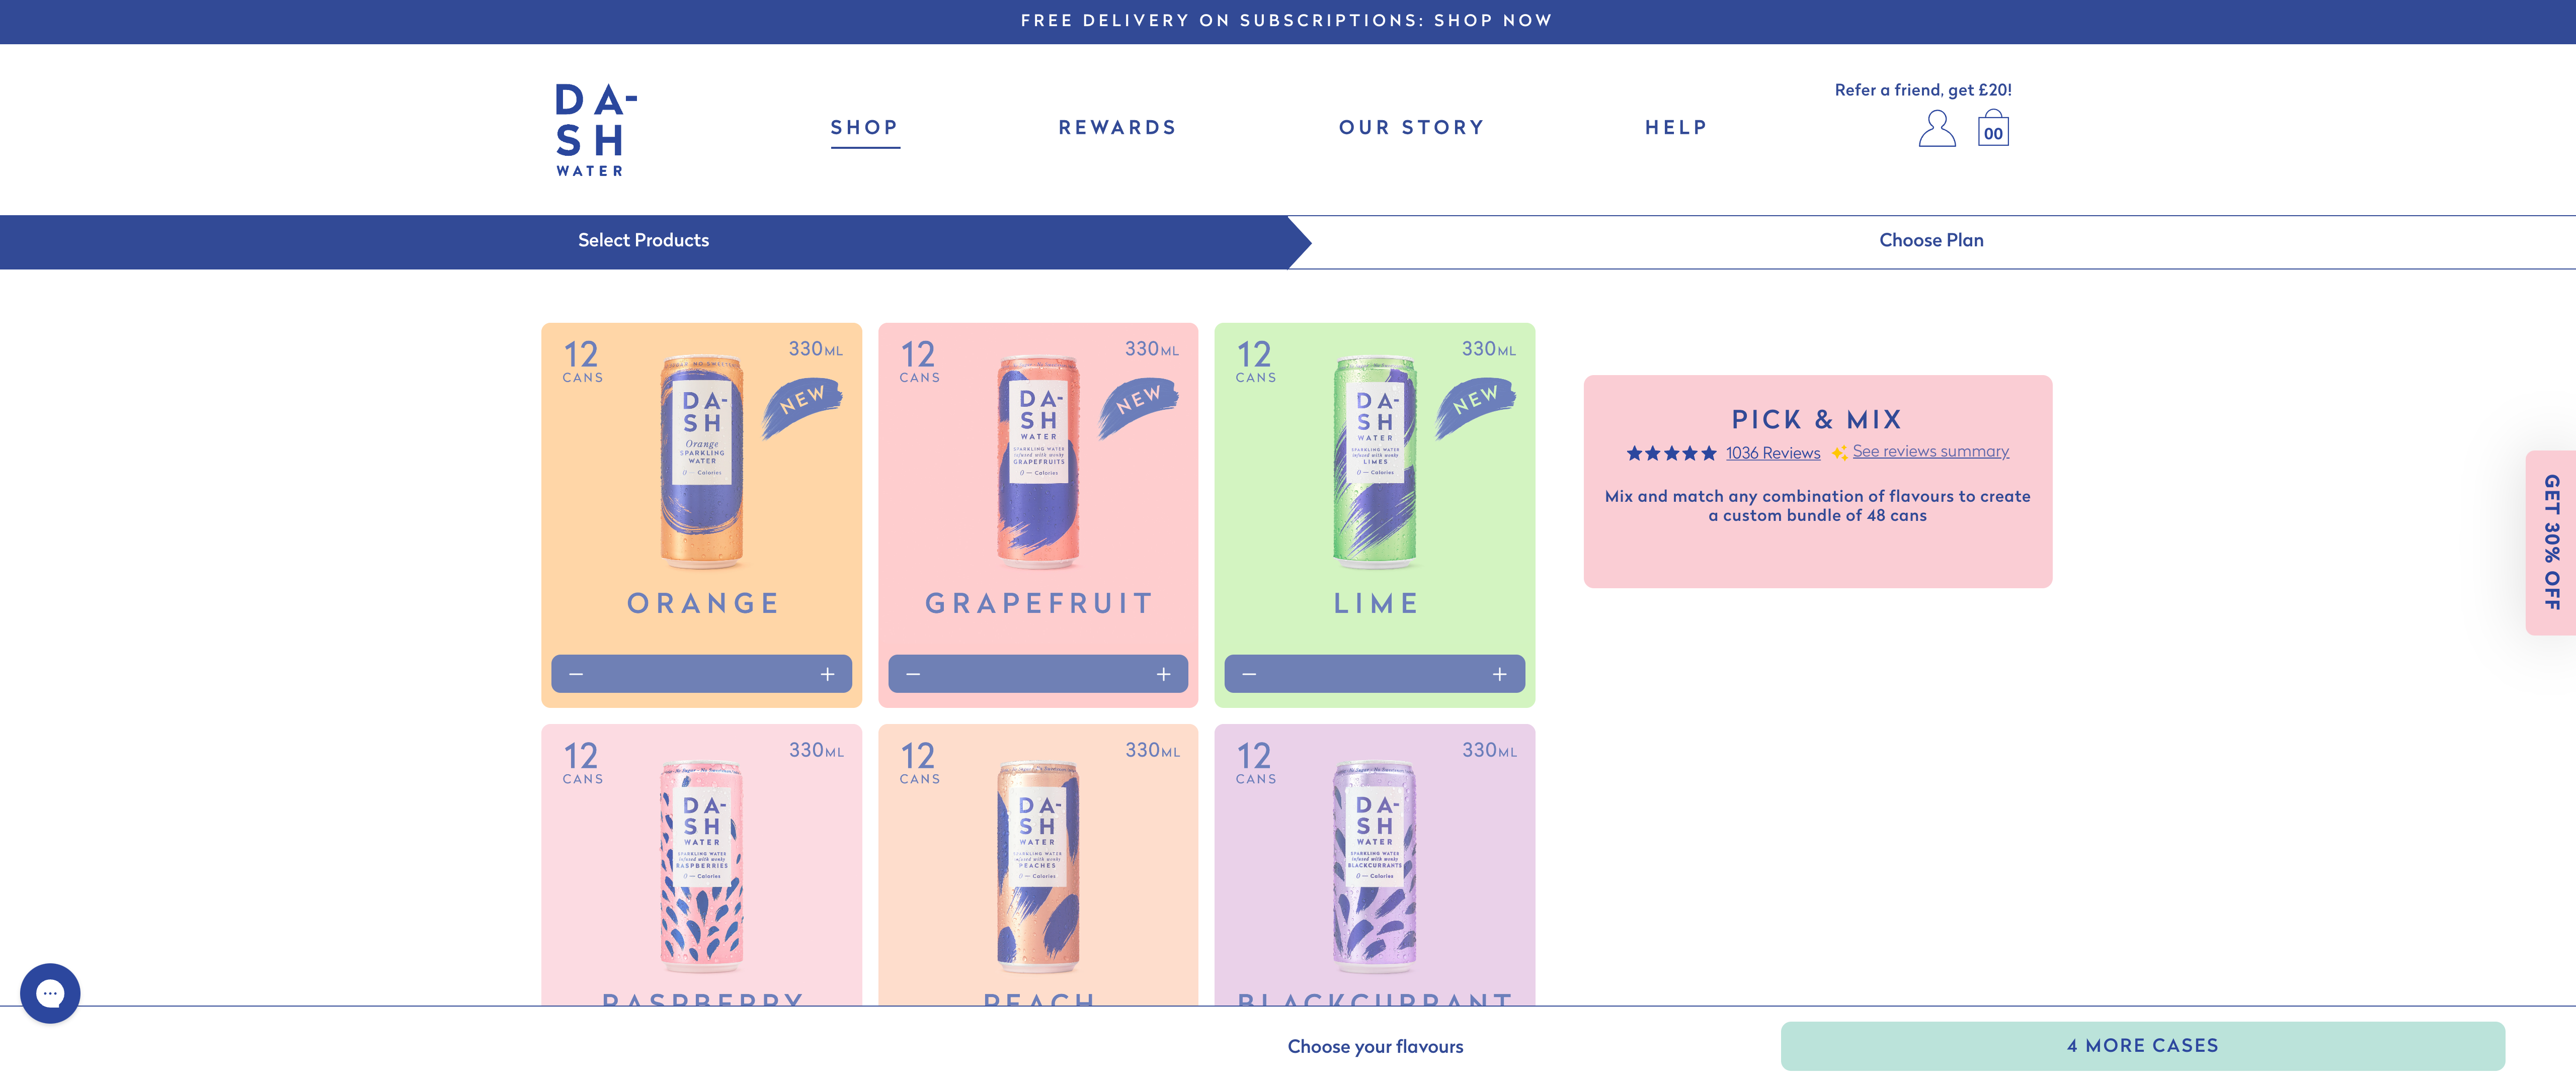
Task: Open the See reviews summary link
Action: [x=1930, y=451]
